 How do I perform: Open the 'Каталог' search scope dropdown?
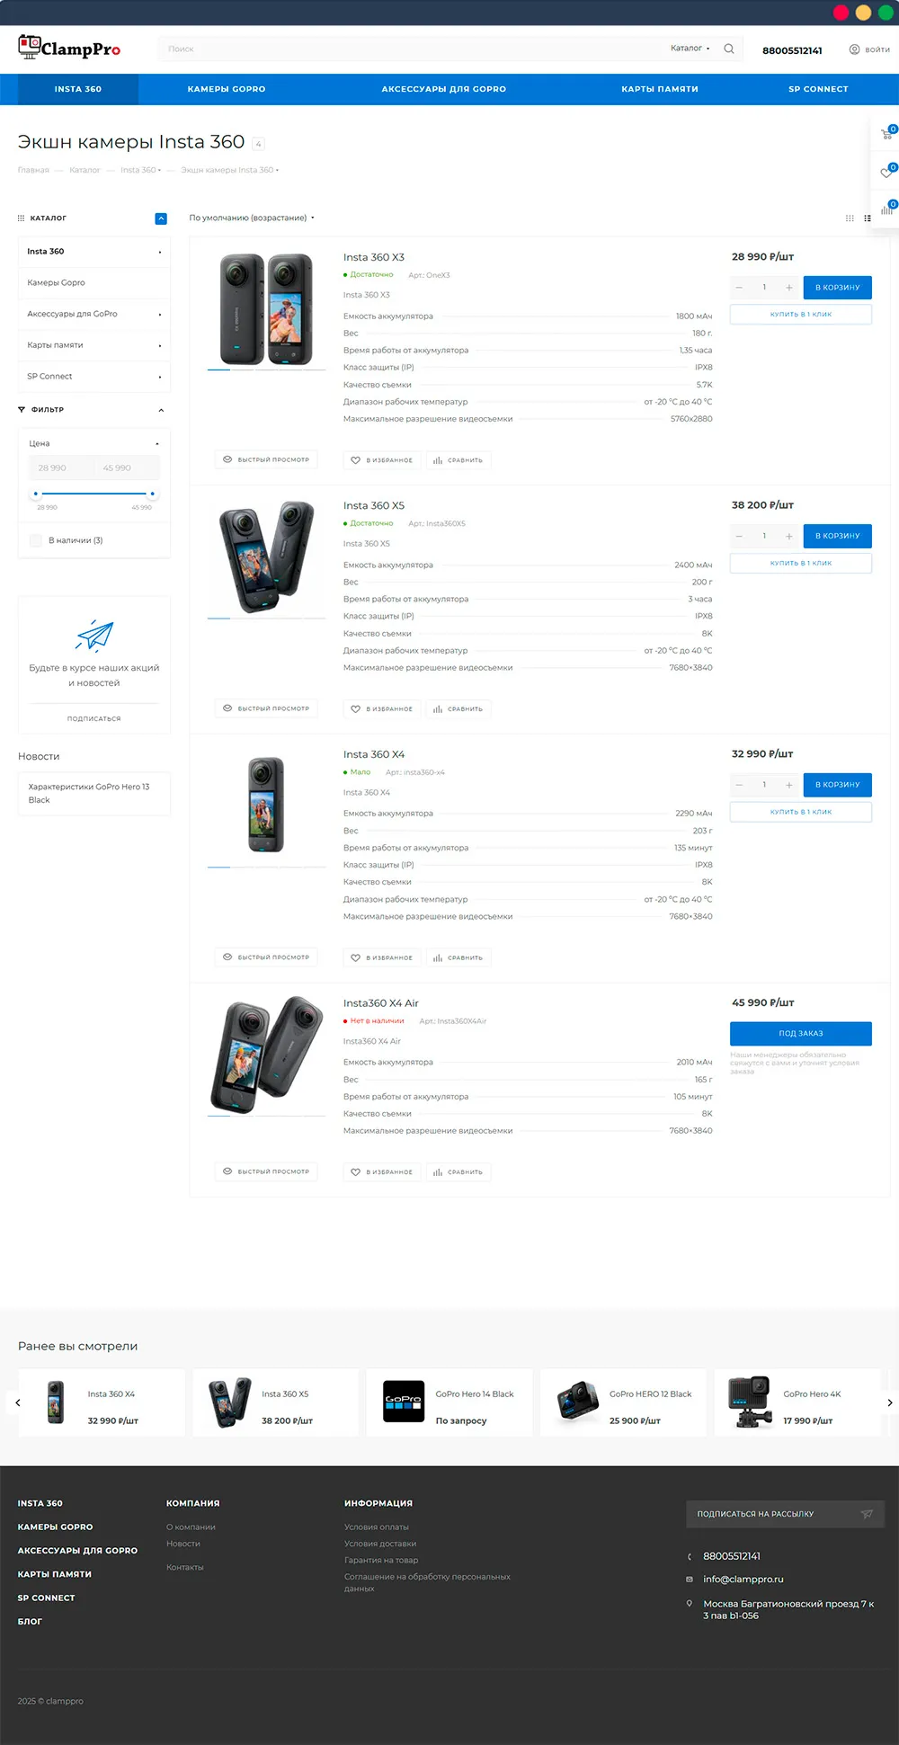[x=690, y=49]
